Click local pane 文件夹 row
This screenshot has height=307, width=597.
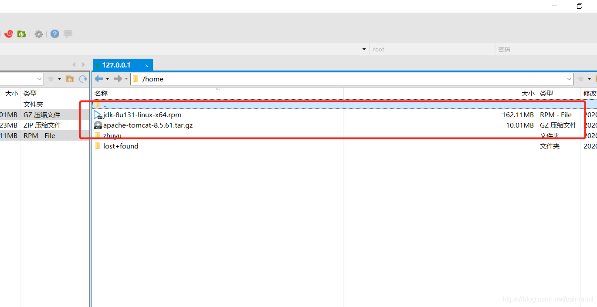[44, 105]
